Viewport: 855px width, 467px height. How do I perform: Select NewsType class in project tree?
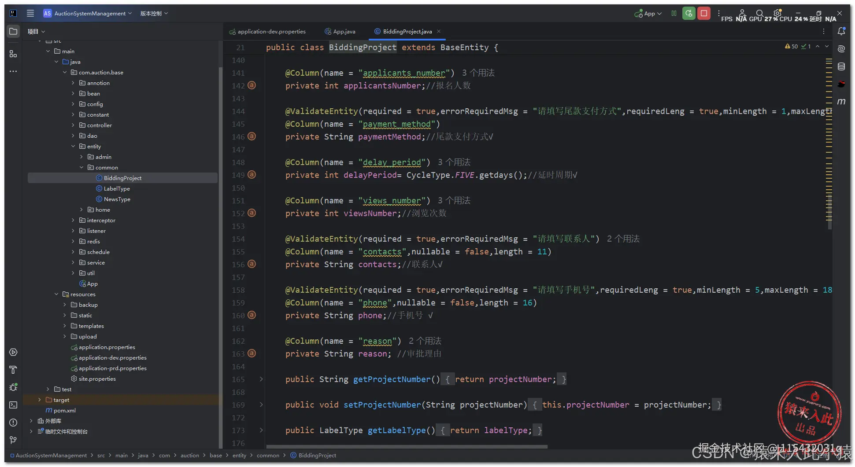click(117, 199)
